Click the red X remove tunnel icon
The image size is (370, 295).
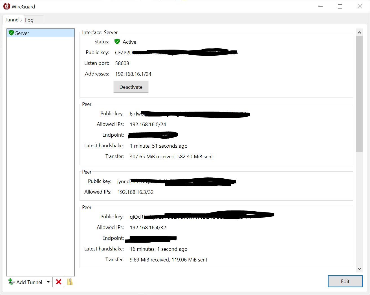pyautogui.click(x=59, y=282)
